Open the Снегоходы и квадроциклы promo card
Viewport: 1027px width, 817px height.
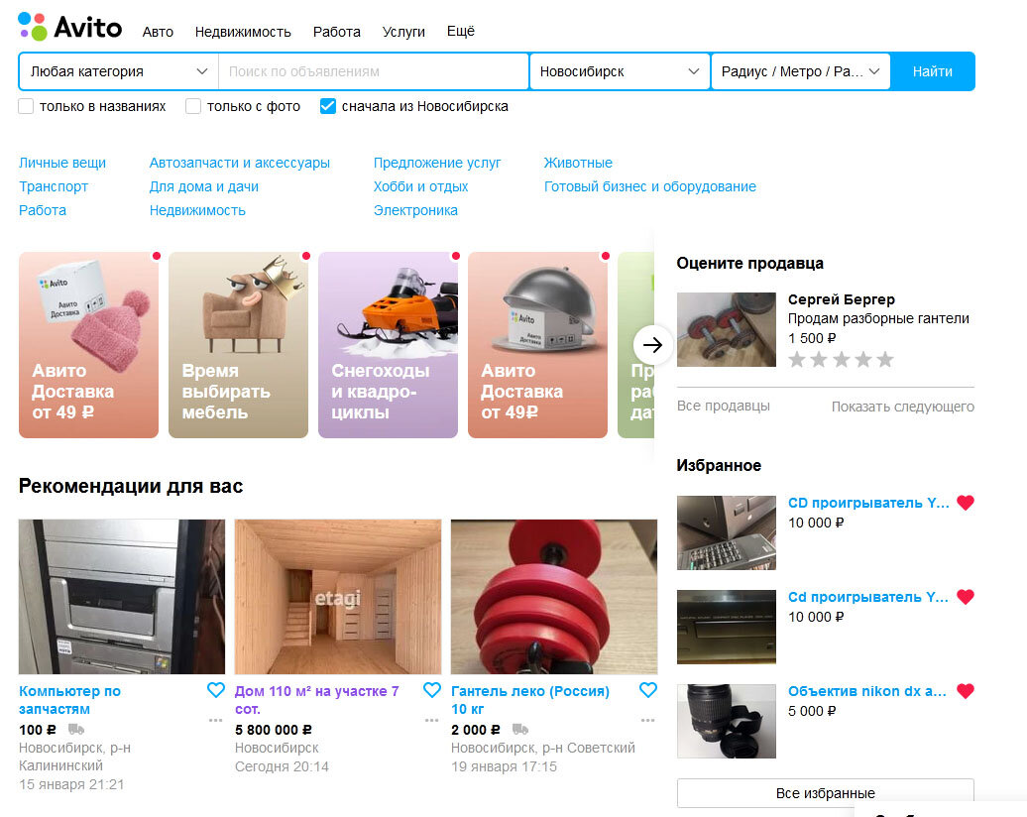(x=388, y=345)
